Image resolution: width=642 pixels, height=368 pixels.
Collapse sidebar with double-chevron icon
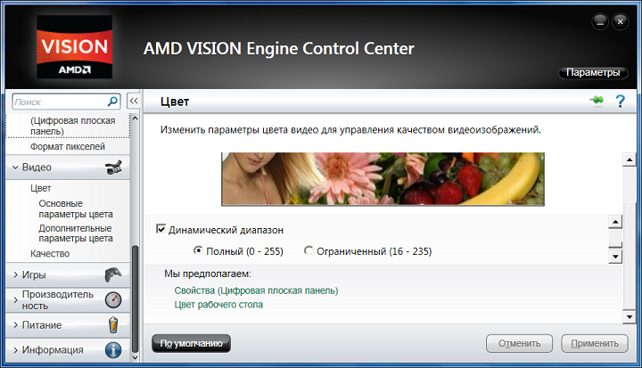[x=134, y=102]
